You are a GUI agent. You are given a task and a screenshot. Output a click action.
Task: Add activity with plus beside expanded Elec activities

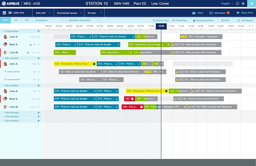(x=38, y=86)
